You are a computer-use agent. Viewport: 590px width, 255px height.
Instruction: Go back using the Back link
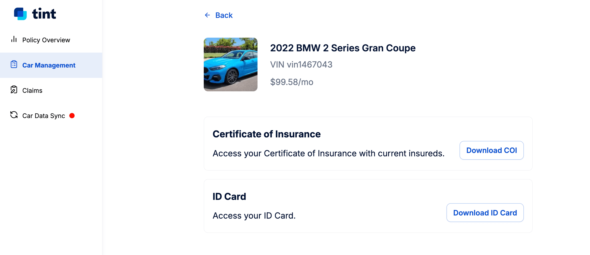point(224,15)
